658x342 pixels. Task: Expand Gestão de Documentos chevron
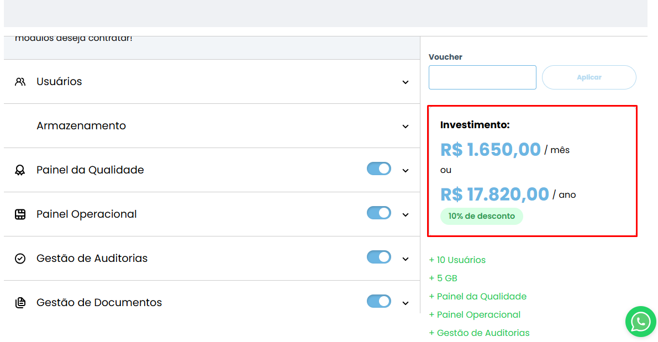point(406,303)
